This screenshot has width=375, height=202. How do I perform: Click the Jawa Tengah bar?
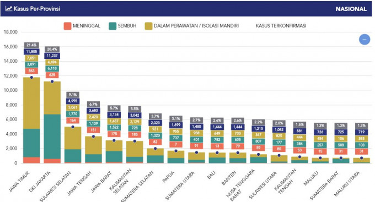[93, 150]
